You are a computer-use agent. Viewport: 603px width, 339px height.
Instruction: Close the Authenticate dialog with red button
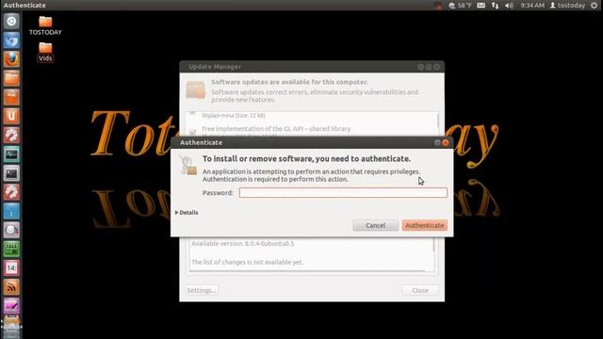click(x=446, y=142)
